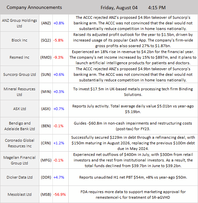
Task: Click the 4:15 PM time display
Action: pos(157,7)
